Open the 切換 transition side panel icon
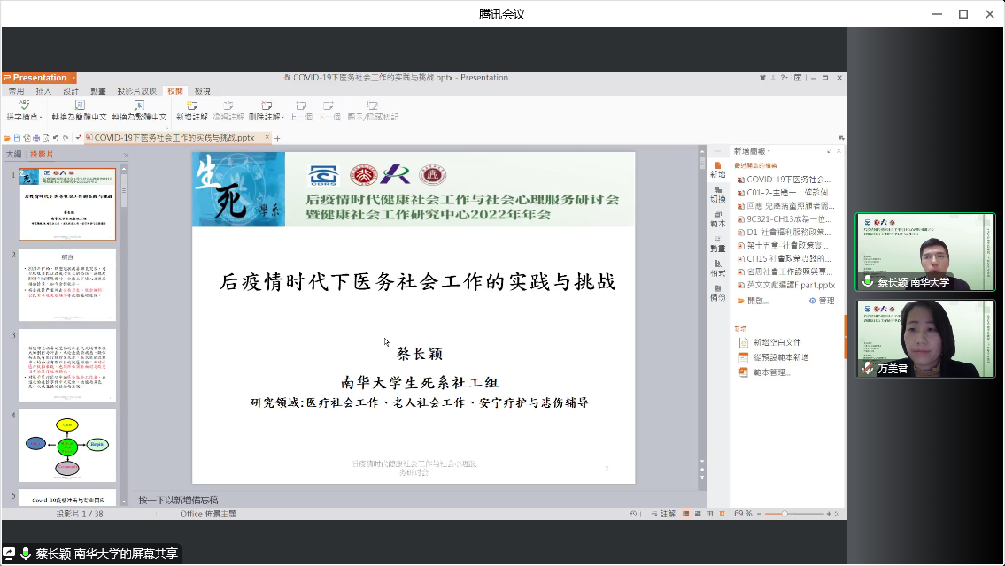Image resolution: width=1005 pixels, height=566 pixels. [x=717, y=193]
